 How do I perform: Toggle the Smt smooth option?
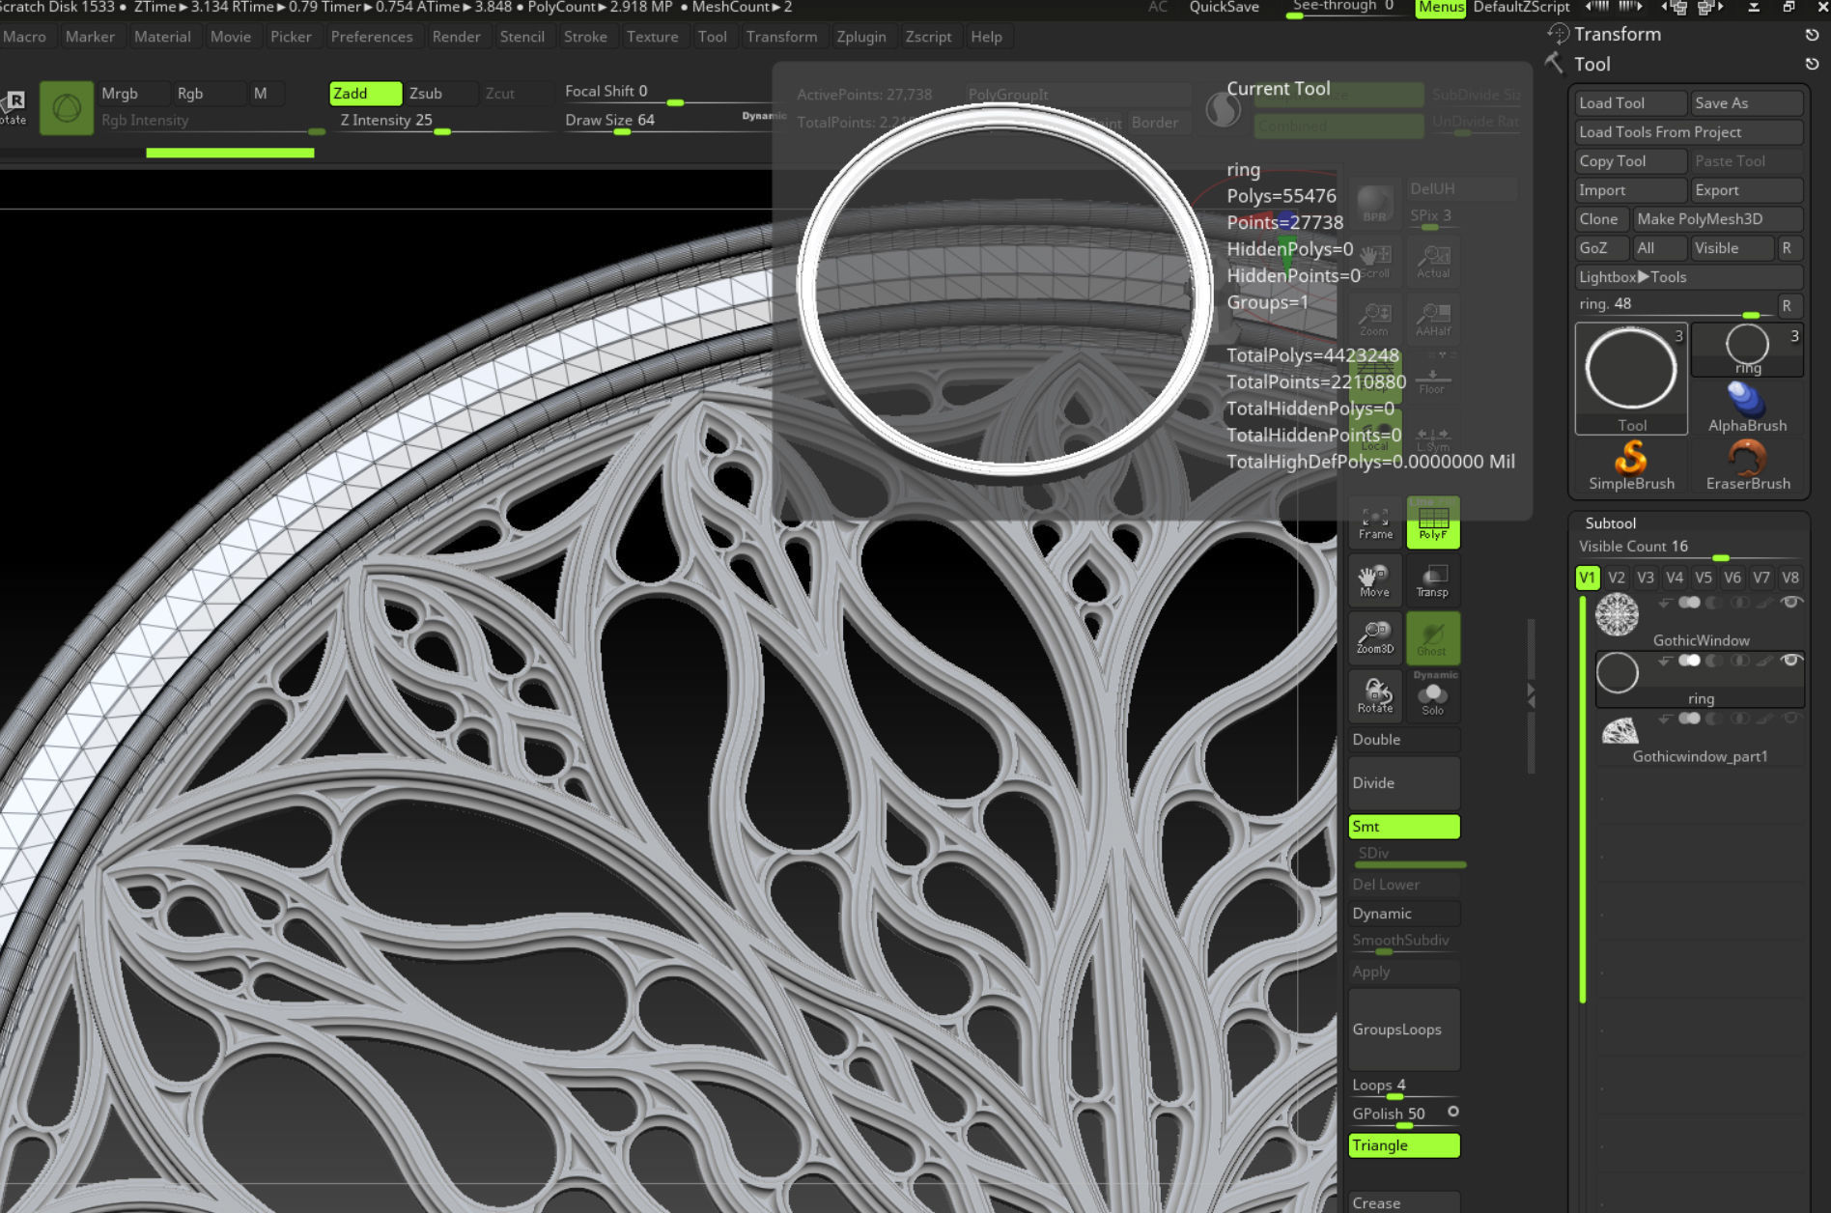click(1404, 827)
